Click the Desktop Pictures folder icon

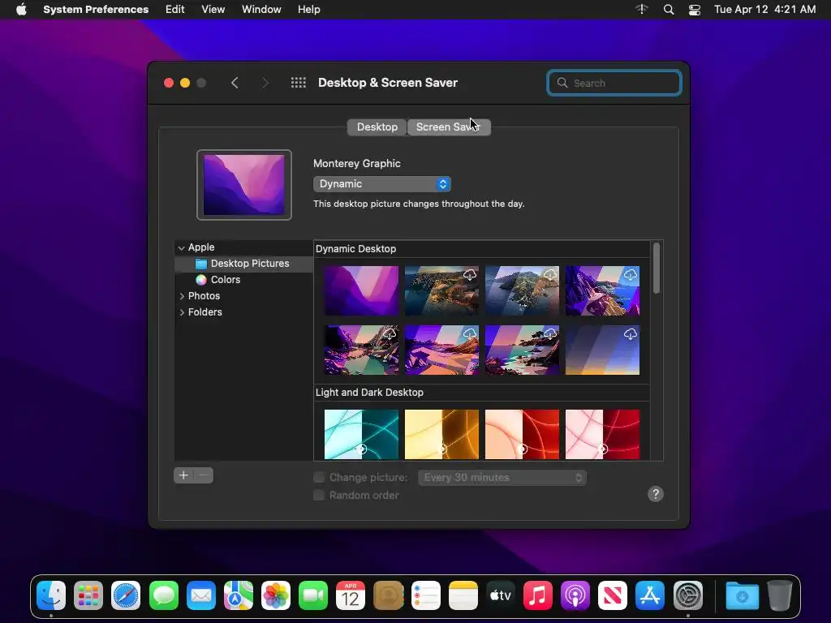click(201, 264)
